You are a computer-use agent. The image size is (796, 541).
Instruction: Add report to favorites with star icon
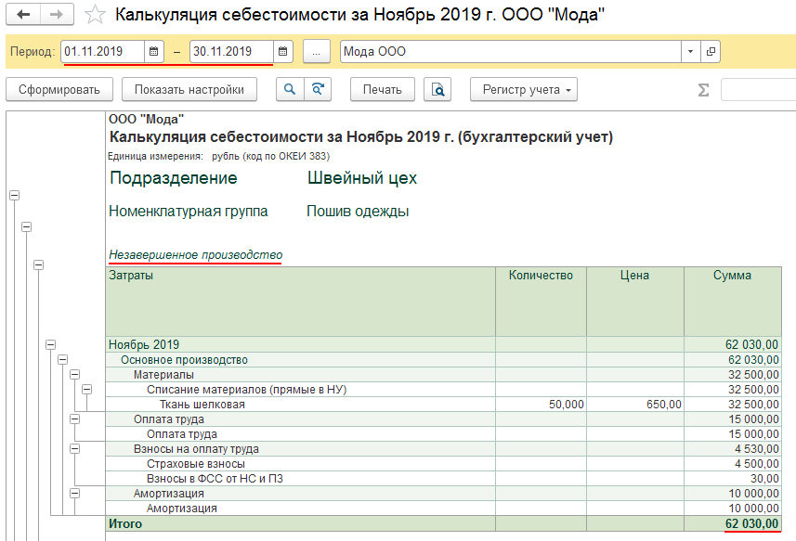[94, 15]
